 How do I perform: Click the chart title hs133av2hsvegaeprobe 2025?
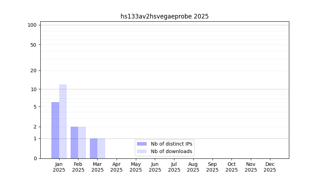pyautogui.click(x=164, y=16)
